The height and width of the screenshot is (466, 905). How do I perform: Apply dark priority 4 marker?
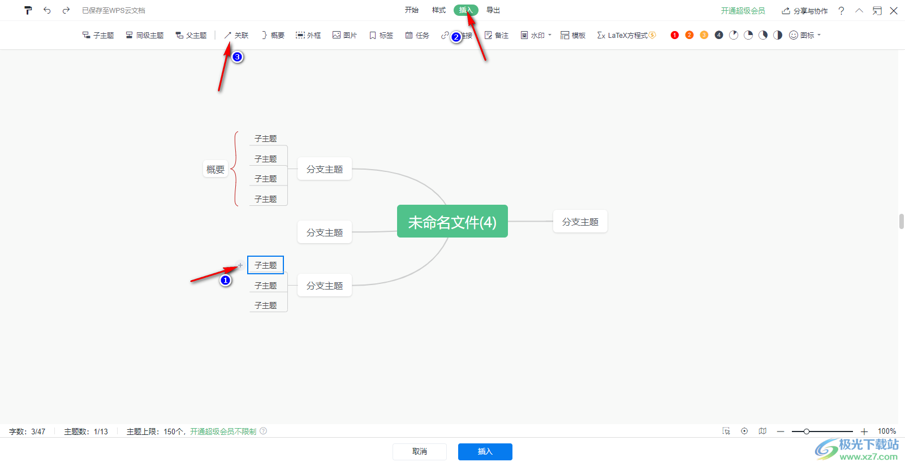[x=718, y=35]
